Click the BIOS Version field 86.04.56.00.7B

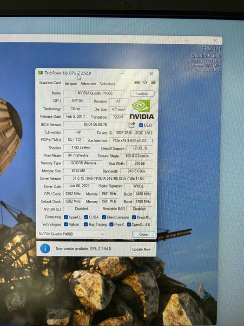95,124
